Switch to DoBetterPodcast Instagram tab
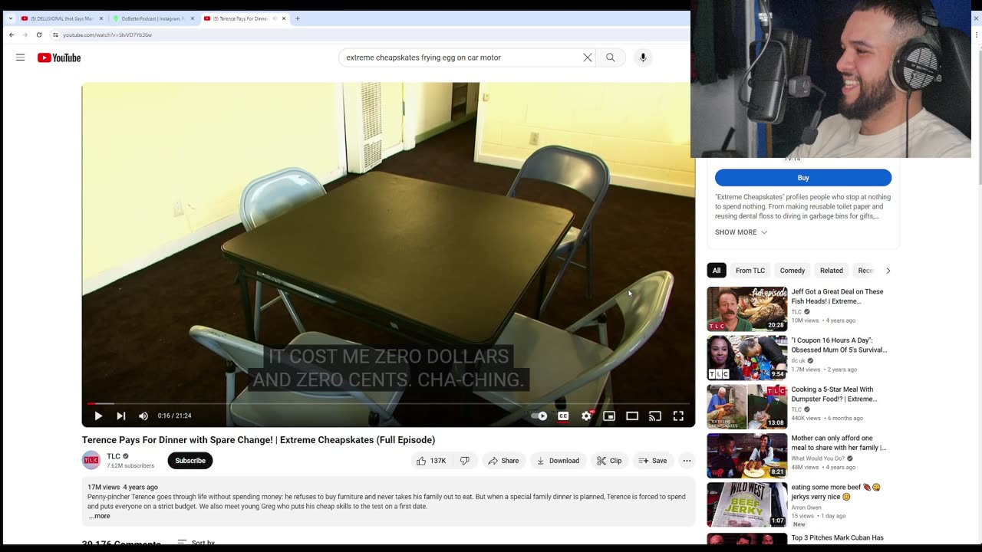 point(153,18)
